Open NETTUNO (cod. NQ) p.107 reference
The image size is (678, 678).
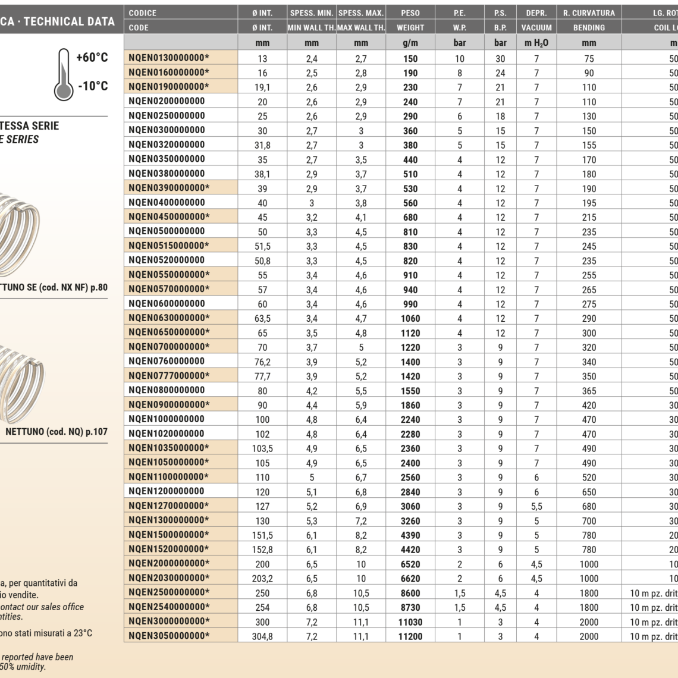(56, 432)
